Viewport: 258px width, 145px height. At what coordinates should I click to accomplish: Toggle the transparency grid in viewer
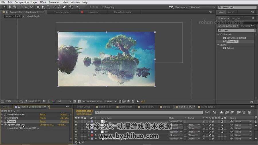point(79,101)
